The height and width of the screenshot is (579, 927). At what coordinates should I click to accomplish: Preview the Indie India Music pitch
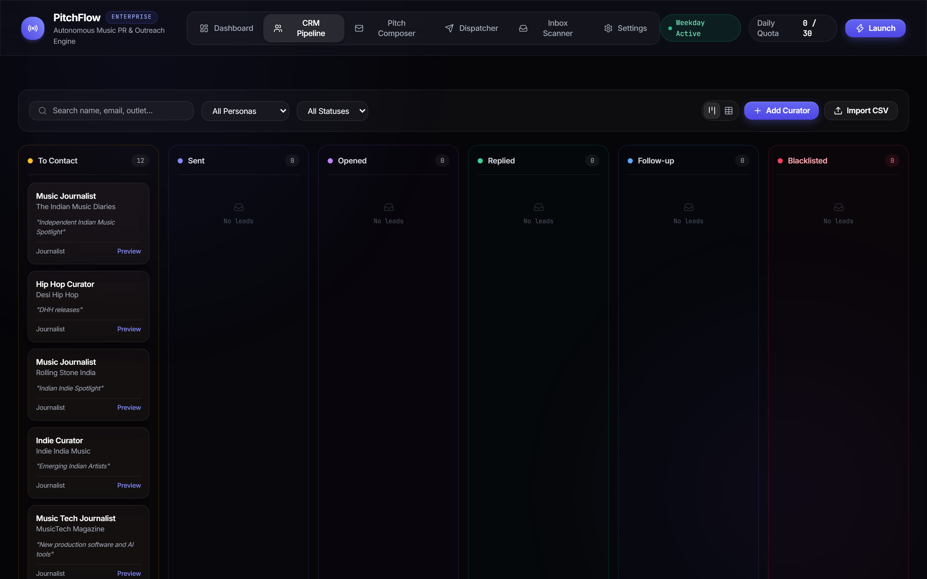point(129,485)
